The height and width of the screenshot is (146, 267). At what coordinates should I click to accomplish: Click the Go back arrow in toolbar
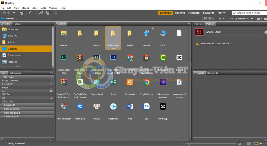[x=4, y=13]
